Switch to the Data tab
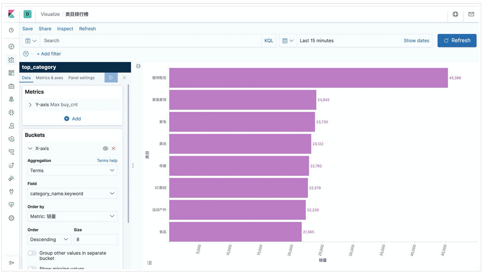The image size is (483, 276). [26, 78]
